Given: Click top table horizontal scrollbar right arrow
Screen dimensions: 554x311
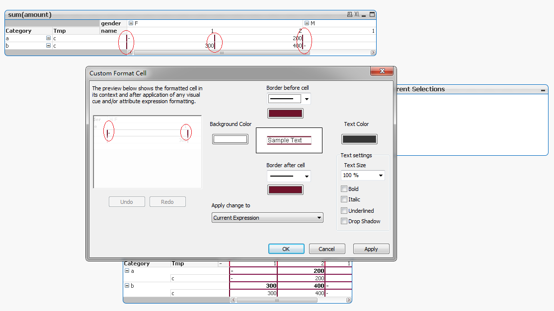Looking at the screenshot, I should pos(373,53).
